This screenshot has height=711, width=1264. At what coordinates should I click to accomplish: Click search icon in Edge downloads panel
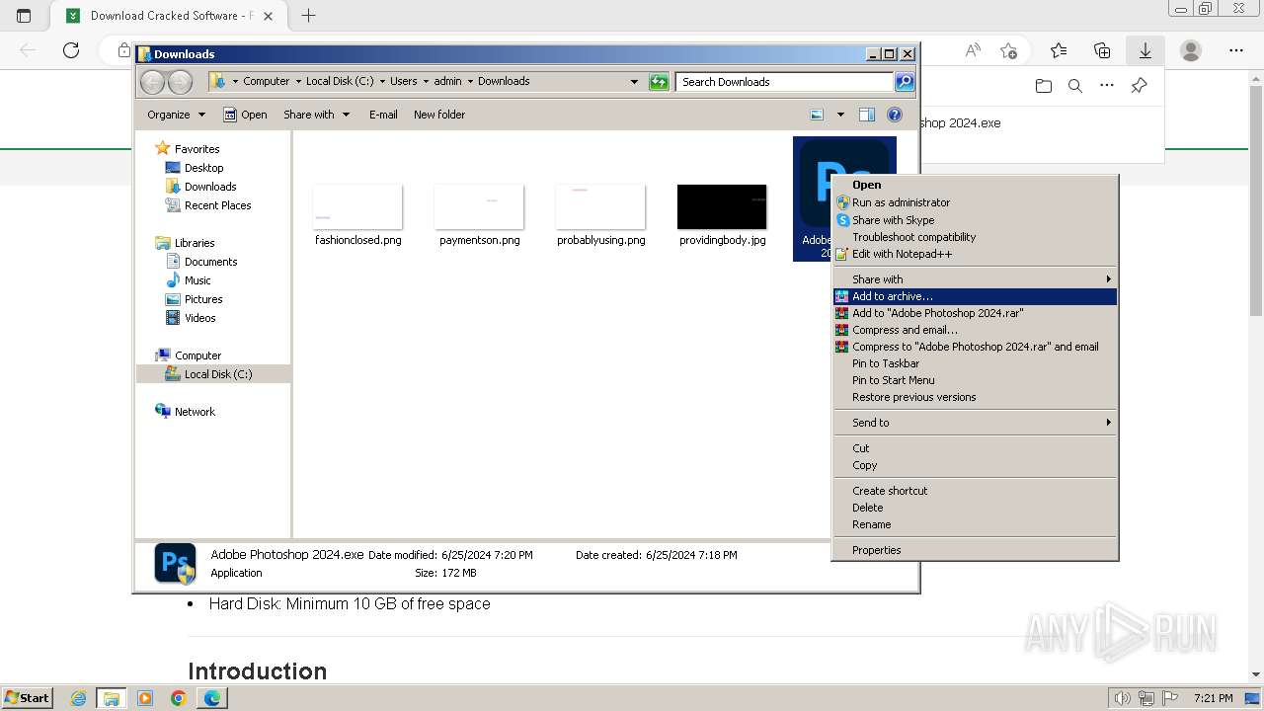click(x=1075, y=86)
